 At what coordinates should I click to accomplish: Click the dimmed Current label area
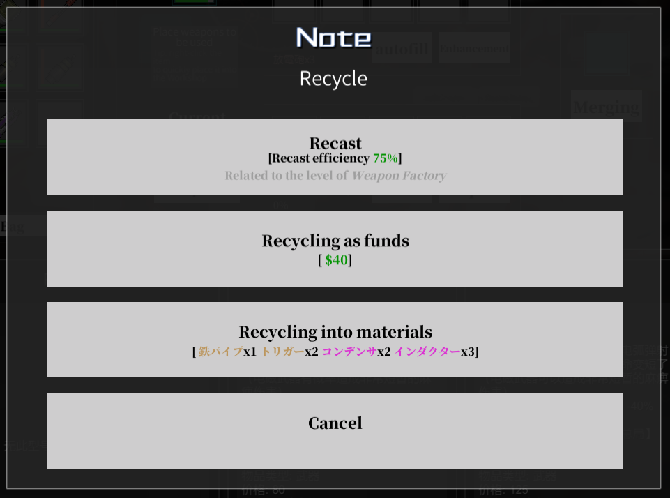click(x=197, y=115)
